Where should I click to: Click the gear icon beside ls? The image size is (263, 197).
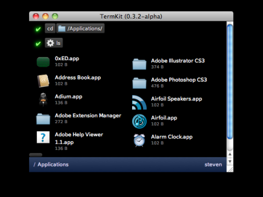click(50, 43)
